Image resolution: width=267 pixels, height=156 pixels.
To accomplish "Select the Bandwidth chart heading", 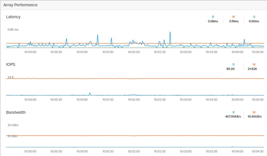I will coord(16,112).
